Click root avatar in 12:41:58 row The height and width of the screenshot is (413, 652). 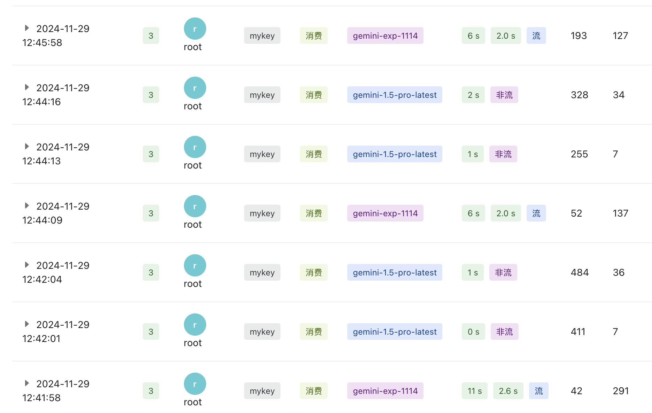coord(195,384)
